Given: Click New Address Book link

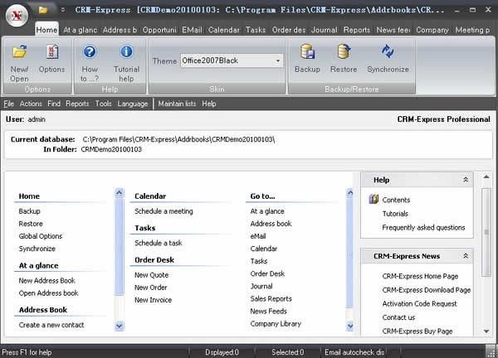Looking at the screenshot, I should pyautogui.click(x=47, y=280).
